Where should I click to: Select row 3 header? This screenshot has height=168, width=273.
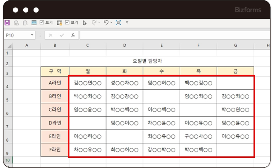(x=8, y=71)
